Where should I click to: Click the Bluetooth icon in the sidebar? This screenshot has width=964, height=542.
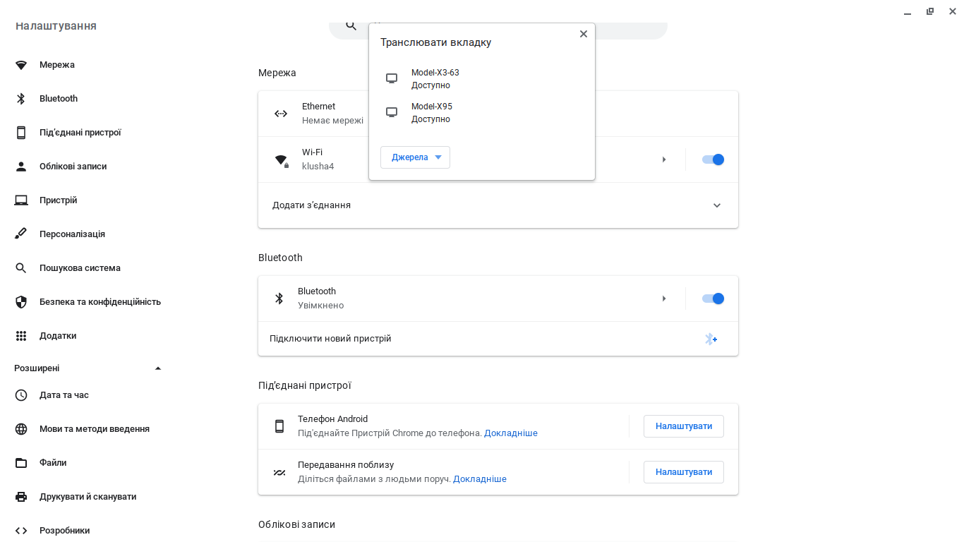(21, 99)
